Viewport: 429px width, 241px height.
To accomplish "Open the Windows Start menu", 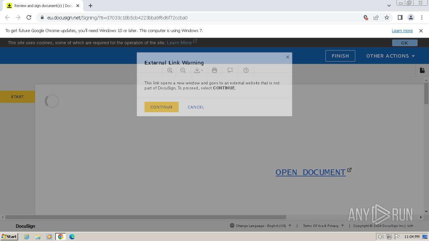I will 9,237.
